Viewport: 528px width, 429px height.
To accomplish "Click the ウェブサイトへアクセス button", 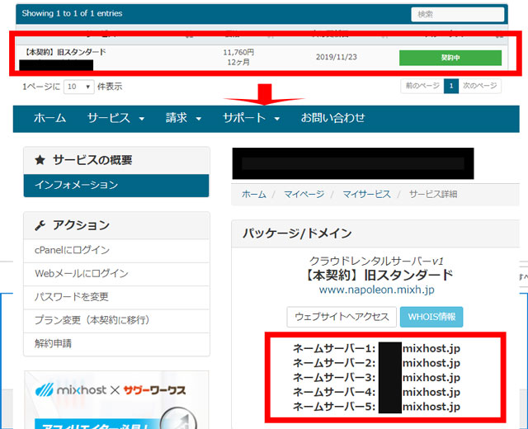I will 342,317.
